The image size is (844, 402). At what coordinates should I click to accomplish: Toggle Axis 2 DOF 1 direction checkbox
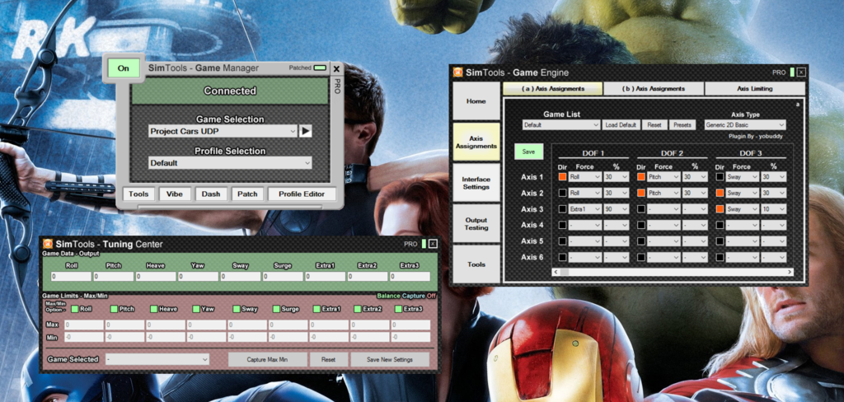[562, 193]
